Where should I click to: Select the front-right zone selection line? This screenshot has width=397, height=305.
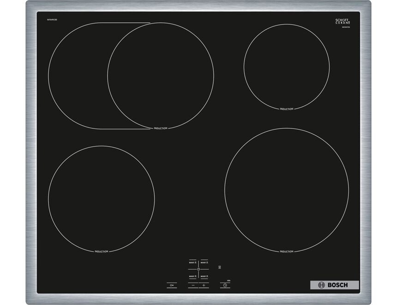tap(204, 279)
